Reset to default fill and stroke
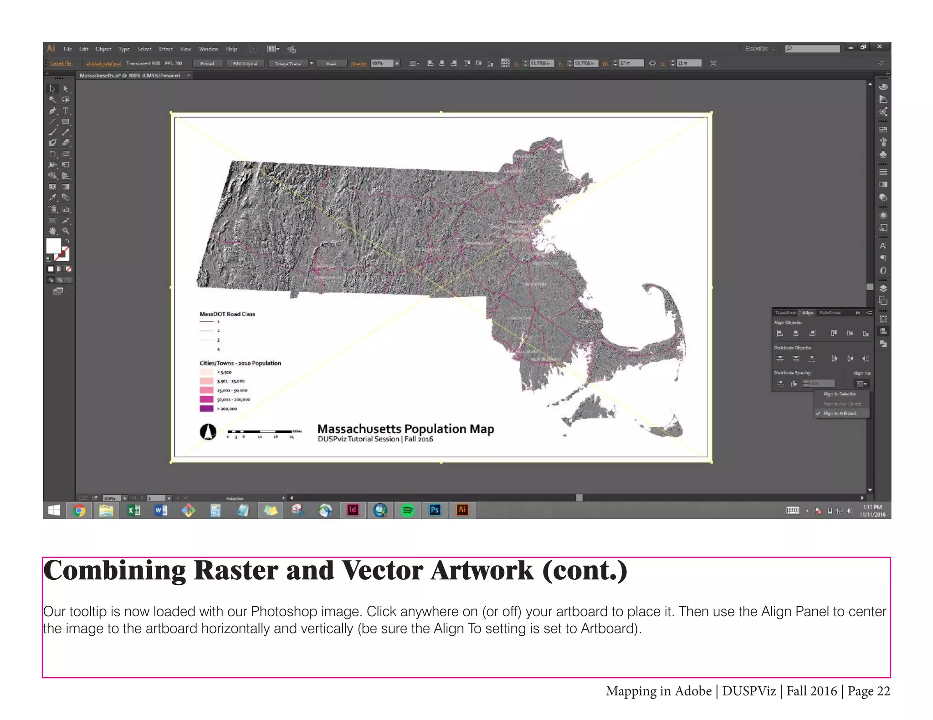The image size is (933, 720). [x=49, y=259]
